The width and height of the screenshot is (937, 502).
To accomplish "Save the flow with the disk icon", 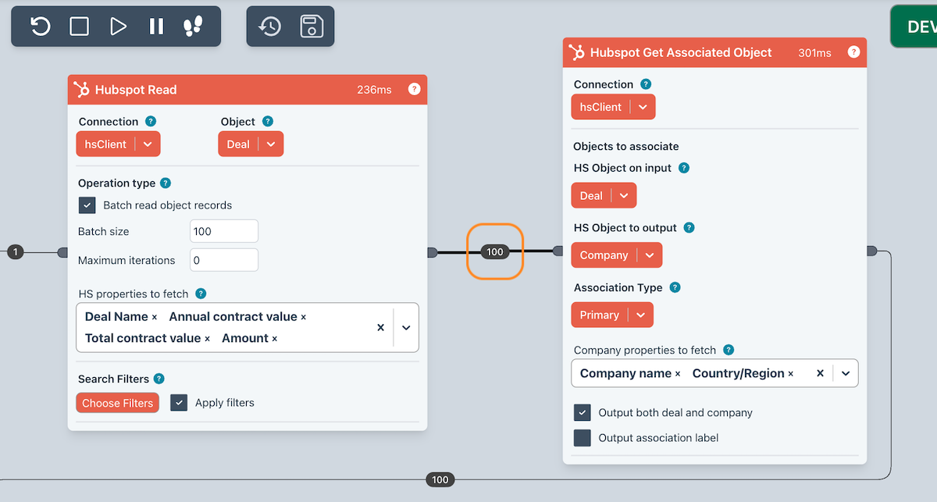I will click(312, 27).
